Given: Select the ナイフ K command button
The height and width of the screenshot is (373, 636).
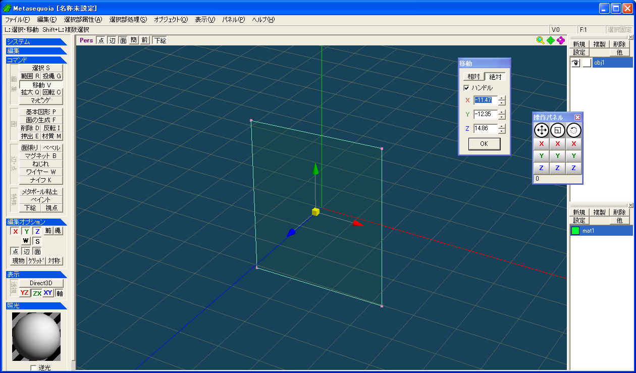Looking at the screenshot, I should [41, 180].
